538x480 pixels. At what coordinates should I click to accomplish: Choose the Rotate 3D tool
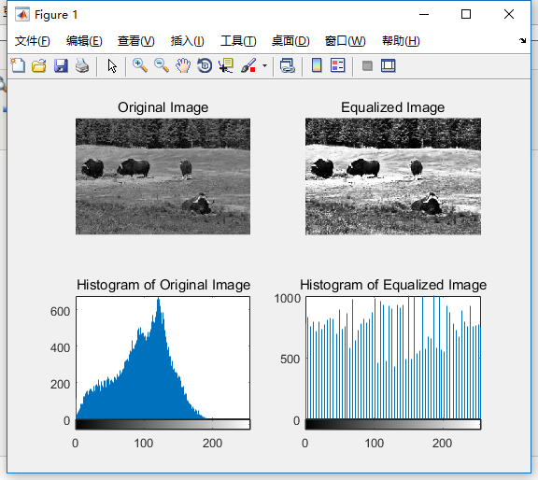click(x=205, y=65)
